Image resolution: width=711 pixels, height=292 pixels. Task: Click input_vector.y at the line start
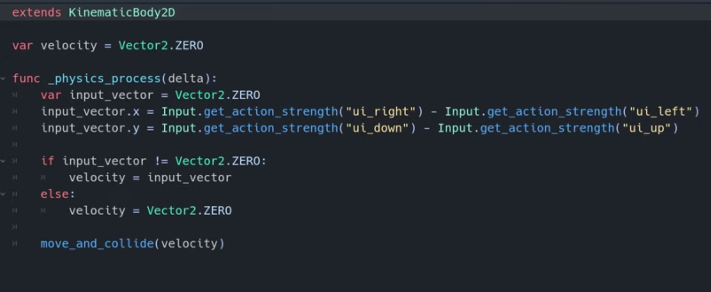pyautogui.click(x=90, y=129)
